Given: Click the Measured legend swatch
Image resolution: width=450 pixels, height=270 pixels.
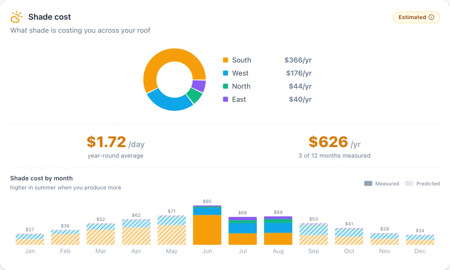Looking at the screenshot, I should [x=368, y=184].
